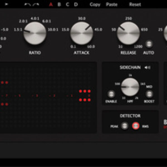Switch to preset slot B
Screen dimensions: 167x167
click(59, 4)
